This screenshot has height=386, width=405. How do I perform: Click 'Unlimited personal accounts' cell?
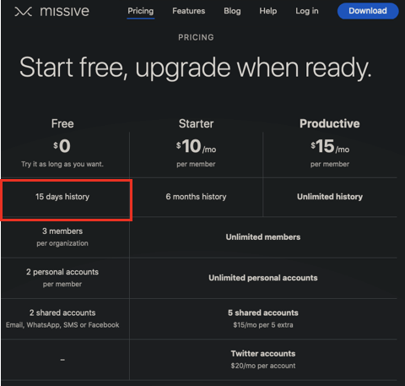pyautogui.click(x=263, y=278)
